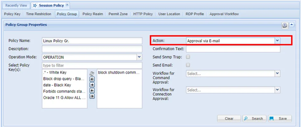Click the Action field showing Approval via E-mail
Image resolution: width=301 pixels, height=127 pixels.
click(230, 41)
